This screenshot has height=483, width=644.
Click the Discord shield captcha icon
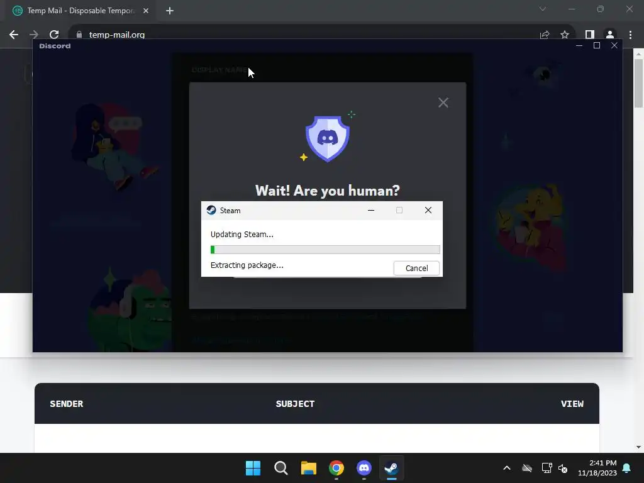click(x=327, y=139)
